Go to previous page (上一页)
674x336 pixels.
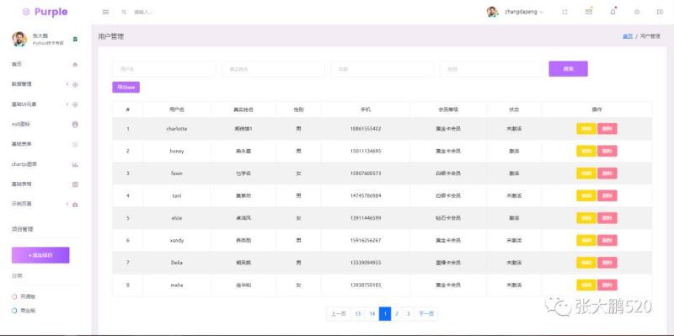(x=339, y=313)
